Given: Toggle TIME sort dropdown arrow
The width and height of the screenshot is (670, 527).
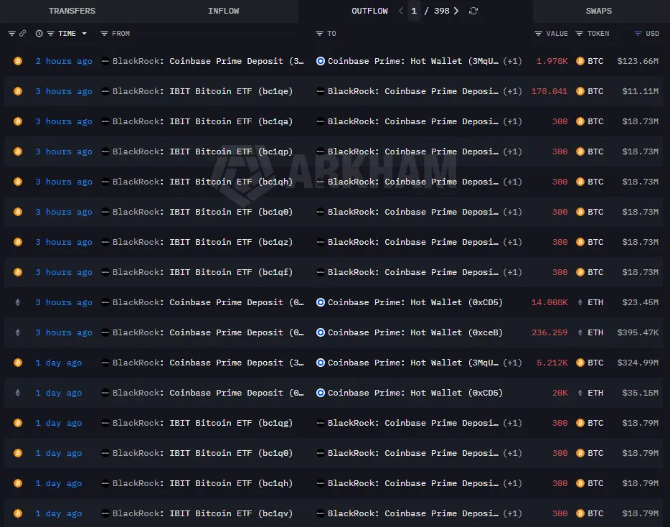Looking at the screenshot, I should point(84,33).
